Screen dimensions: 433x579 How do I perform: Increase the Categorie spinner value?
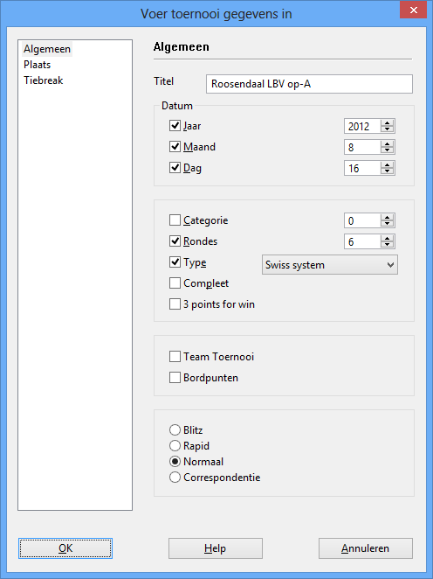(387, 218)
